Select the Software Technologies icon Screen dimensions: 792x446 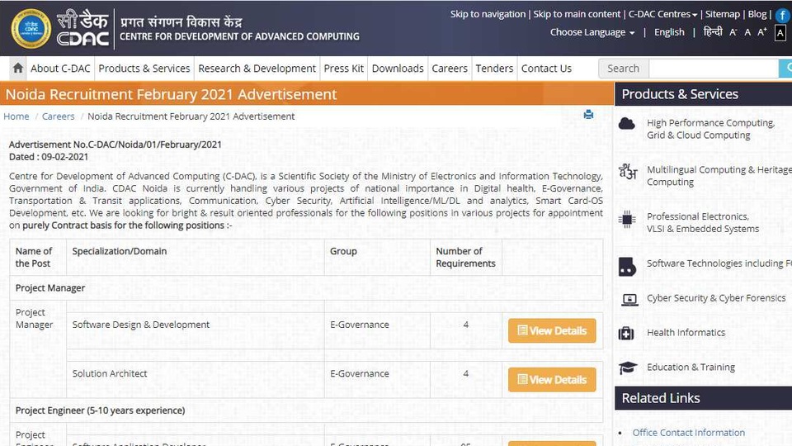(x=627, y=267)
